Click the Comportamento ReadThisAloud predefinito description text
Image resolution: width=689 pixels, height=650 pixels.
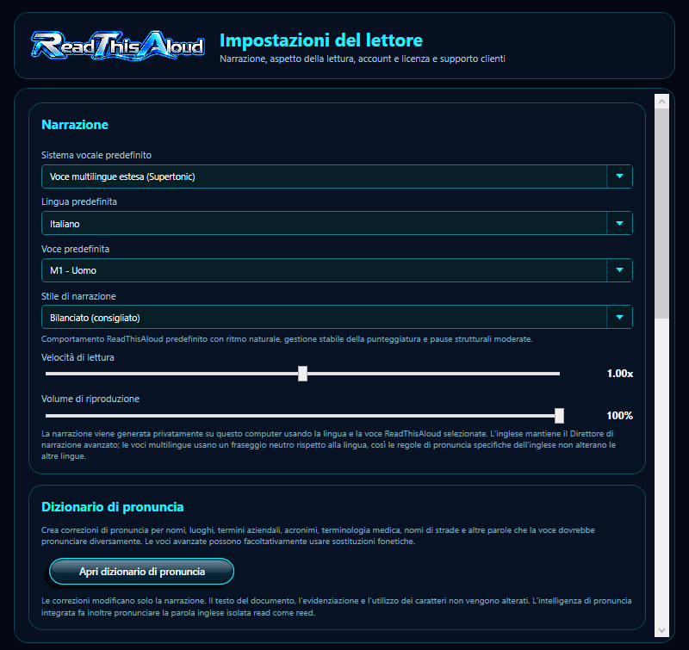pyautogui.click(x=287, y=339)
